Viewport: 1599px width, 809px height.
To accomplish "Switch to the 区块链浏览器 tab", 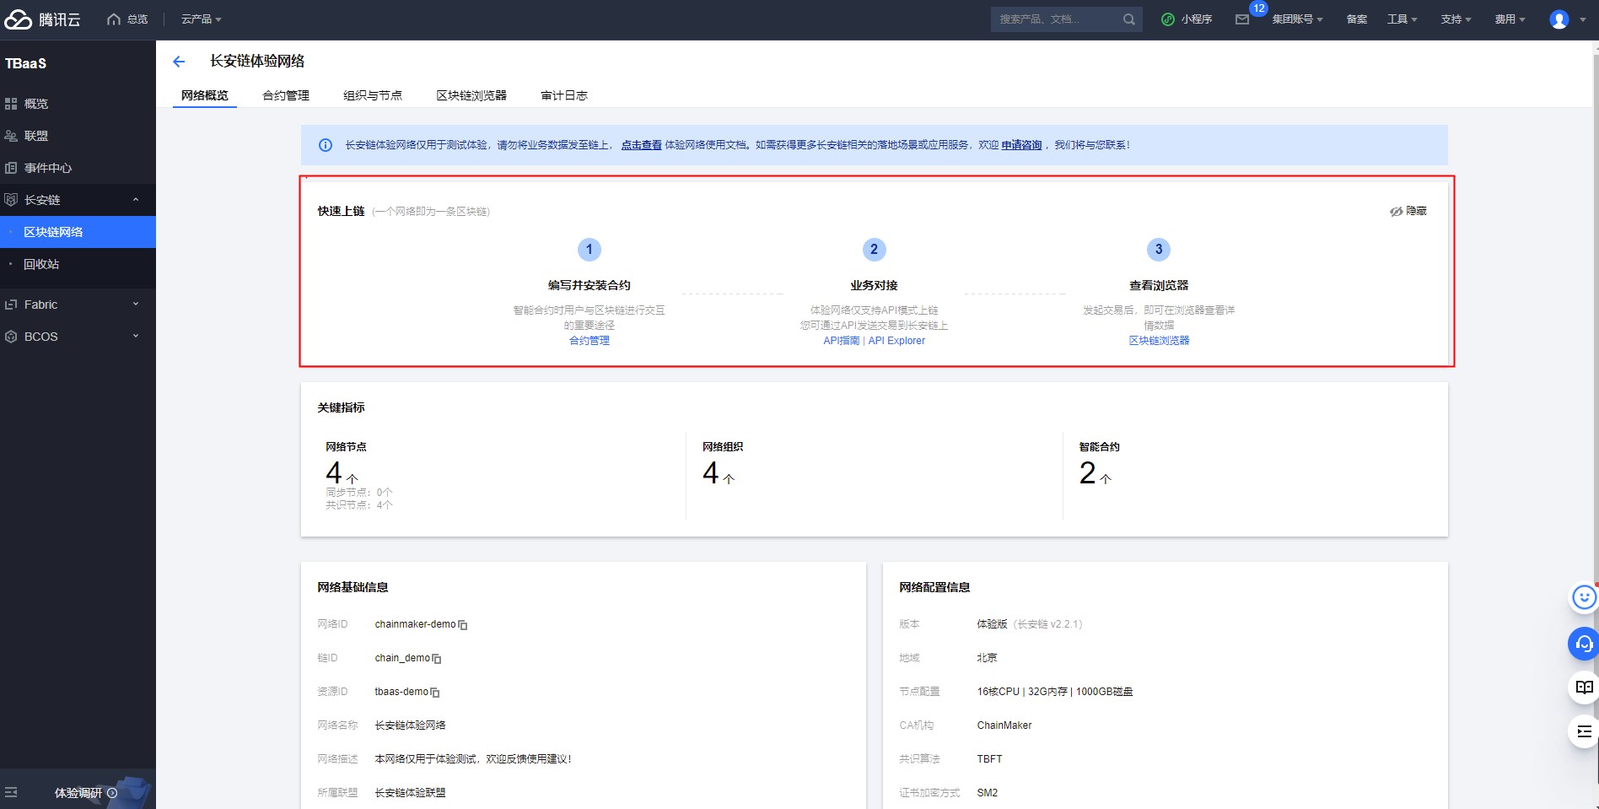I will (x=471, y=95).
